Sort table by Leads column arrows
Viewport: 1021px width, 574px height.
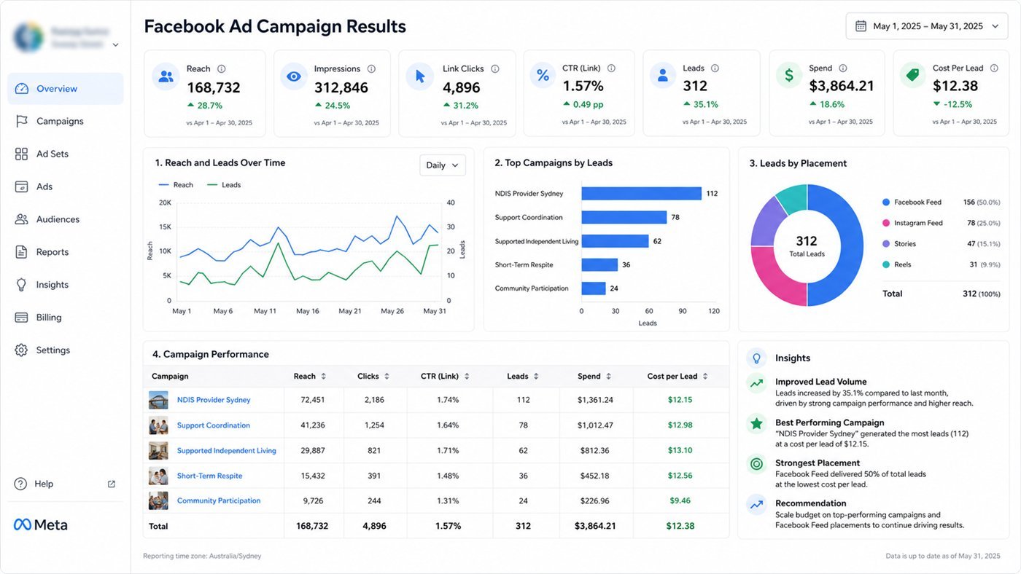pyautogui.click(x=536, y=377)
